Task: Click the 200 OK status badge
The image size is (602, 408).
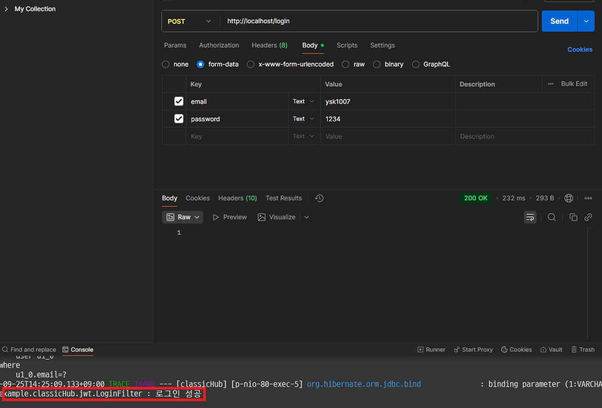Action: click(476, 198)
